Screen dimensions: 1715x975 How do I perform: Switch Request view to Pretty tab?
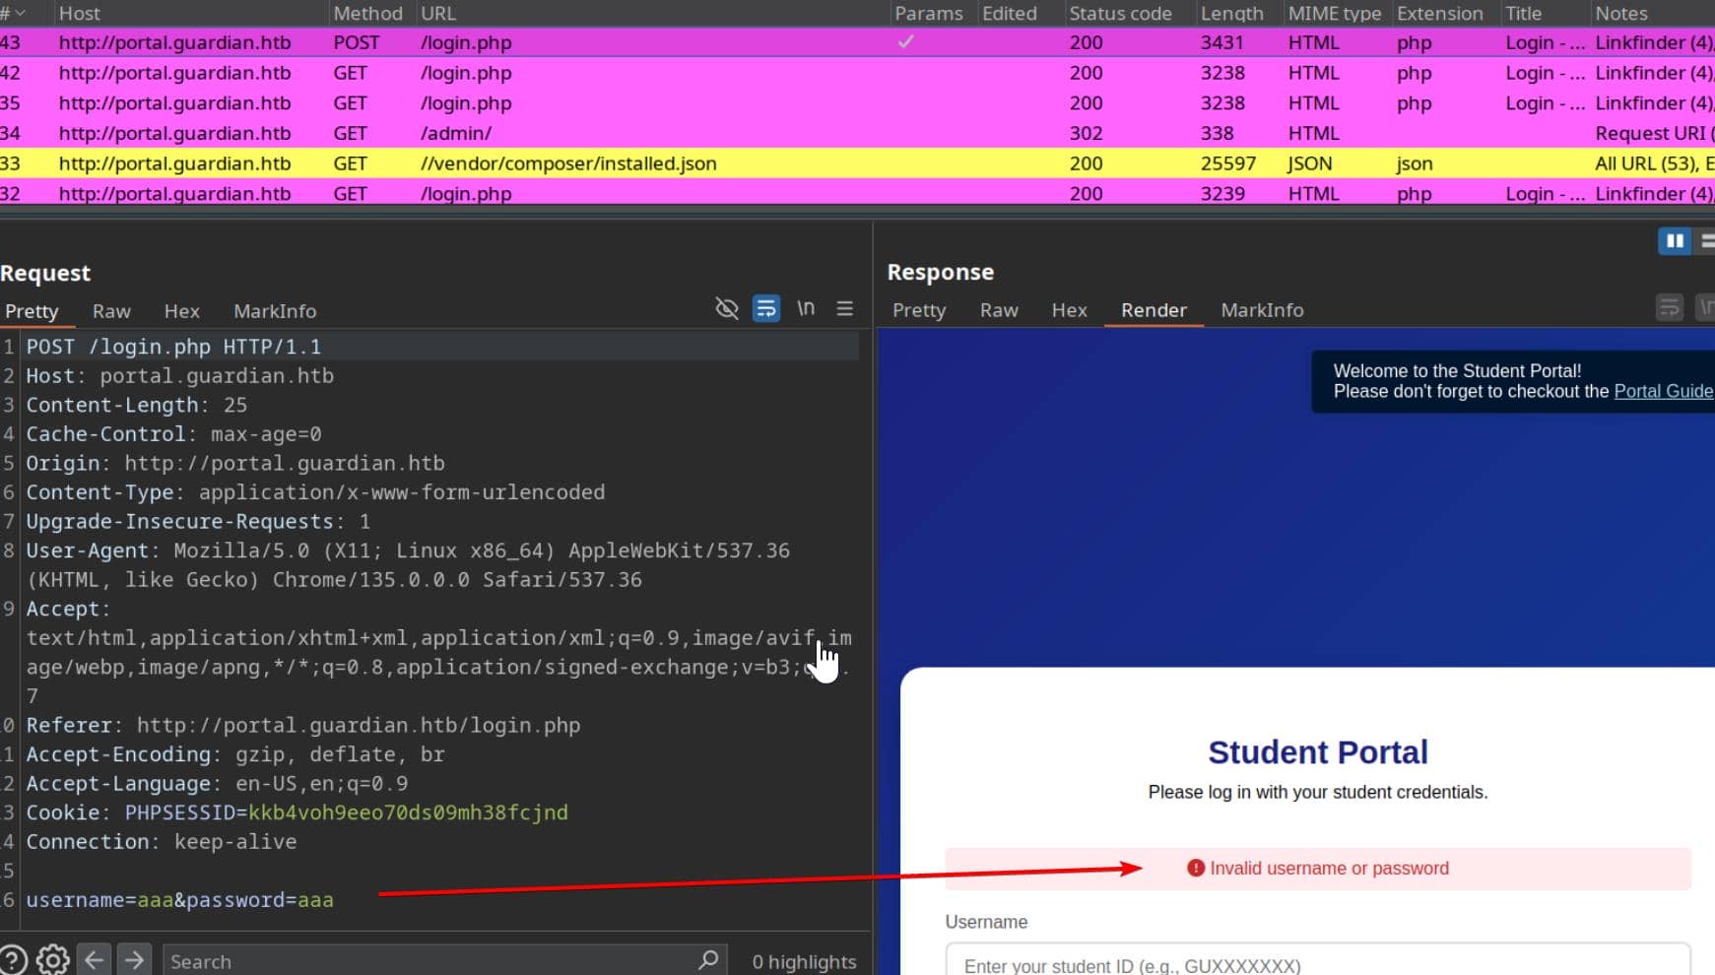pyautogui.click(x=32, y=311)
